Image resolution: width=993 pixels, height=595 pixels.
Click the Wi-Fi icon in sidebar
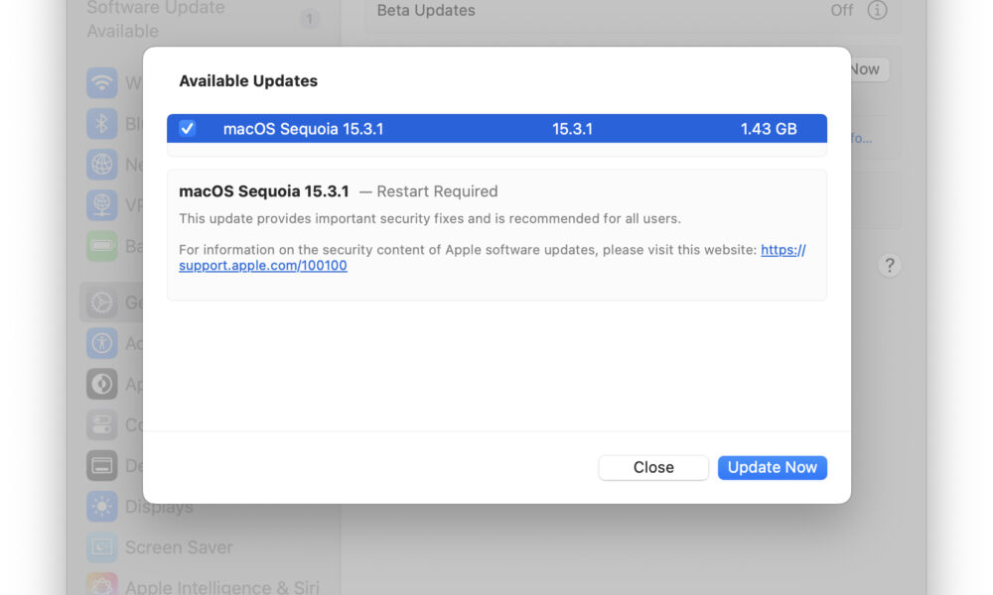tap(102, 83)
